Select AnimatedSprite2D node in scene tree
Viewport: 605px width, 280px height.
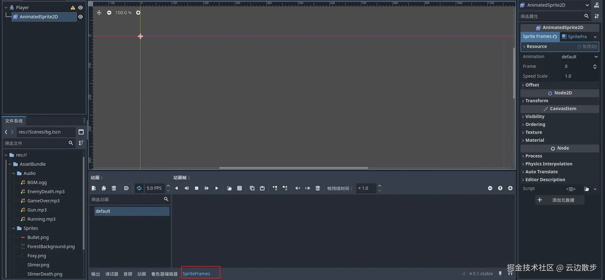pos(44,17)
